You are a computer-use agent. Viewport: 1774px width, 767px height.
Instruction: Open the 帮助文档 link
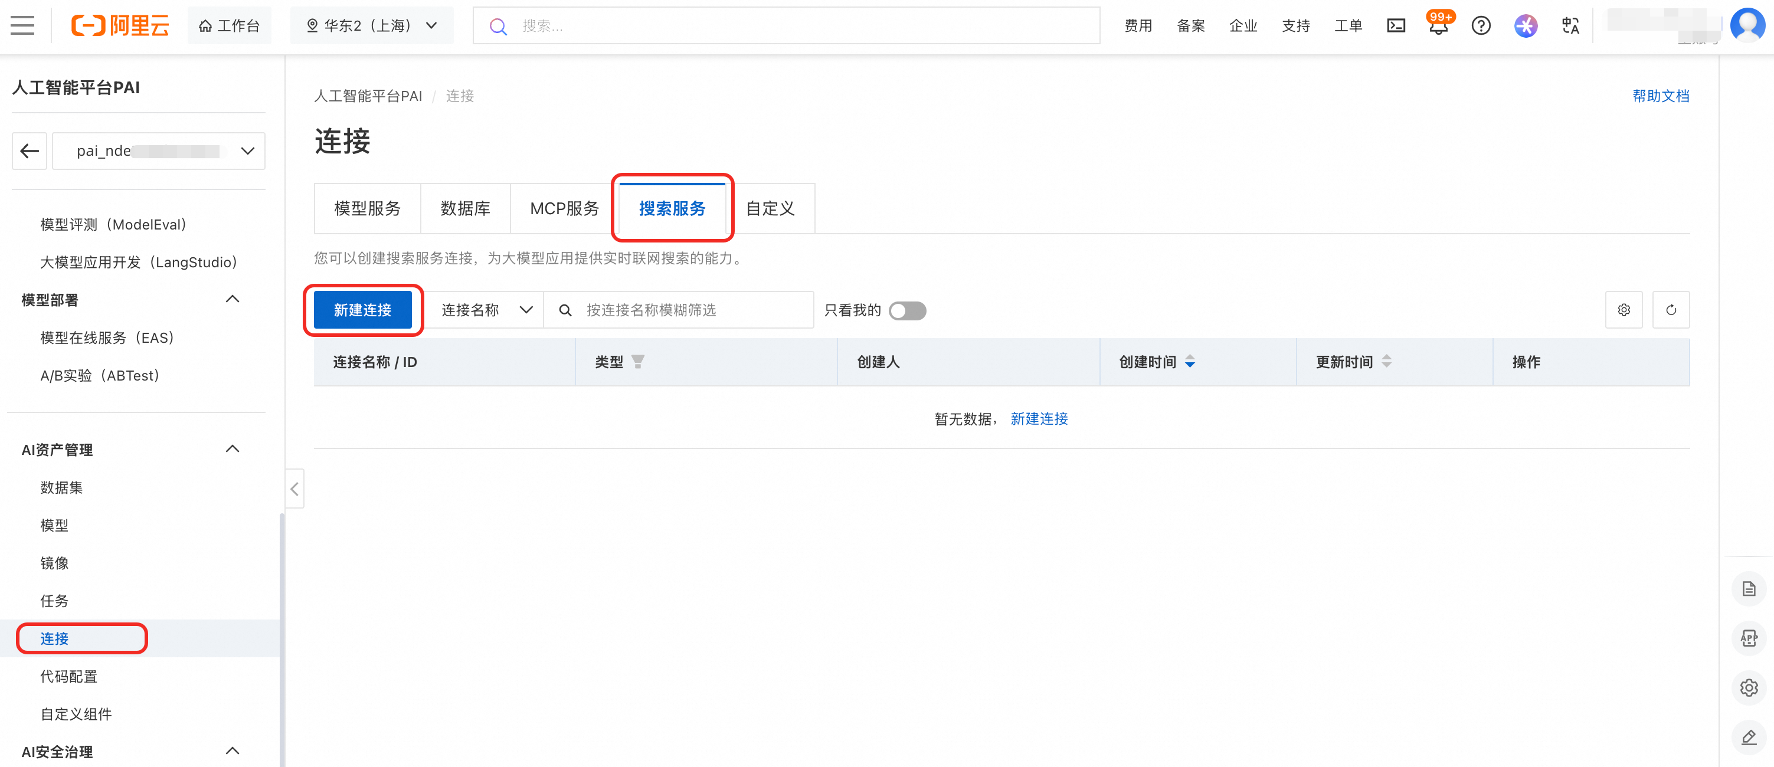pyautogui.click(x=1660, y=96)
